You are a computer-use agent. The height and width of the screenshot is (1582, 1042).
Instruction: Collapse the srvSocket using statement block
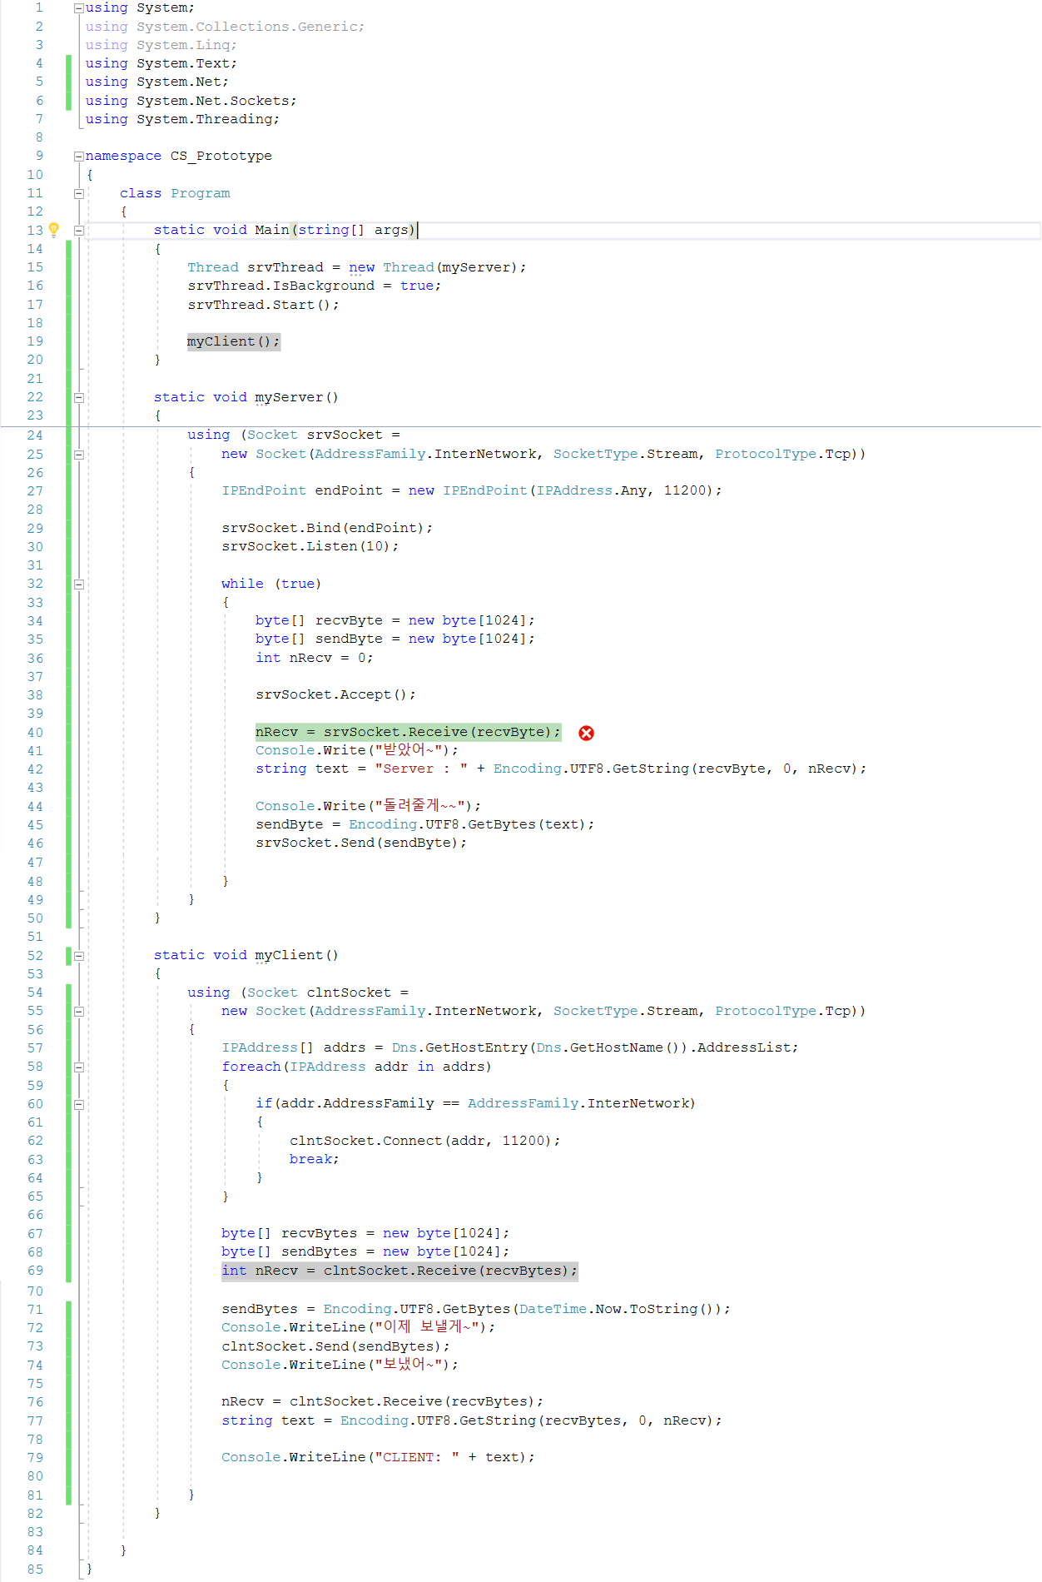(79, 455)
